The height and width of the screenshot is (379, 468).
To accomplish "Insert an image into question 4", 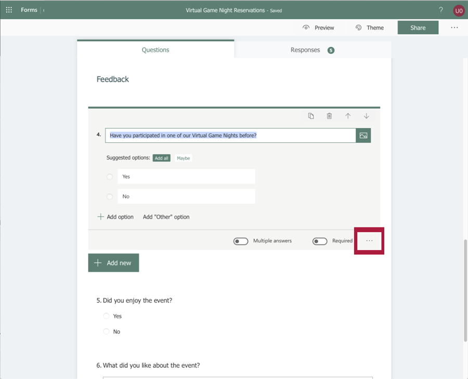I will [363, 135].
